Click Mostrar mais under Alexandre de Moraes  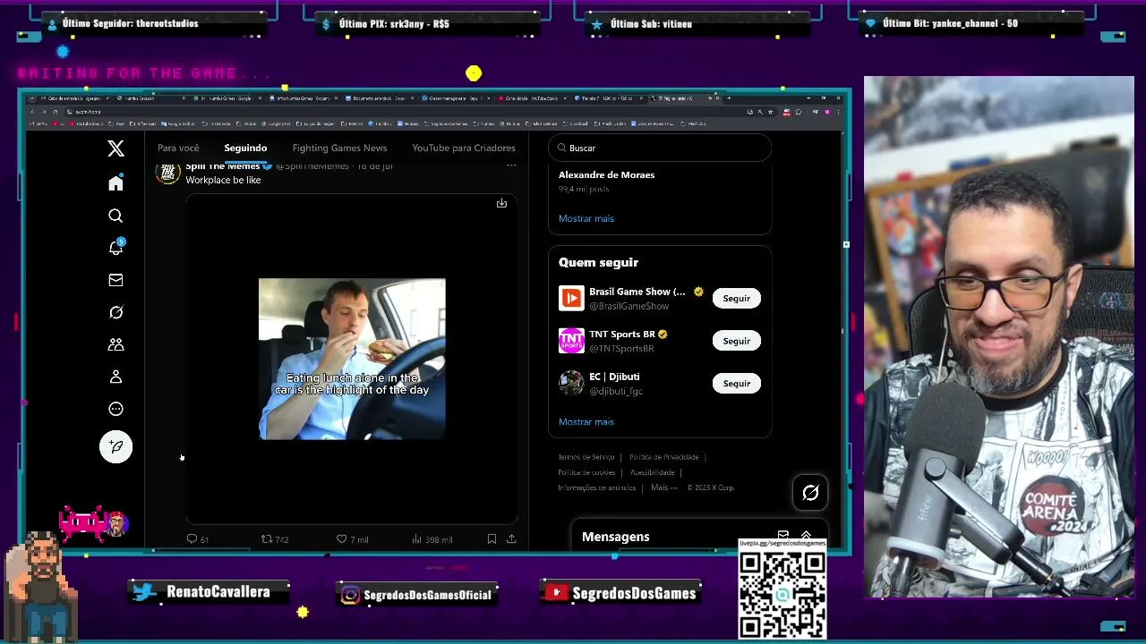[x=586, y=218]
